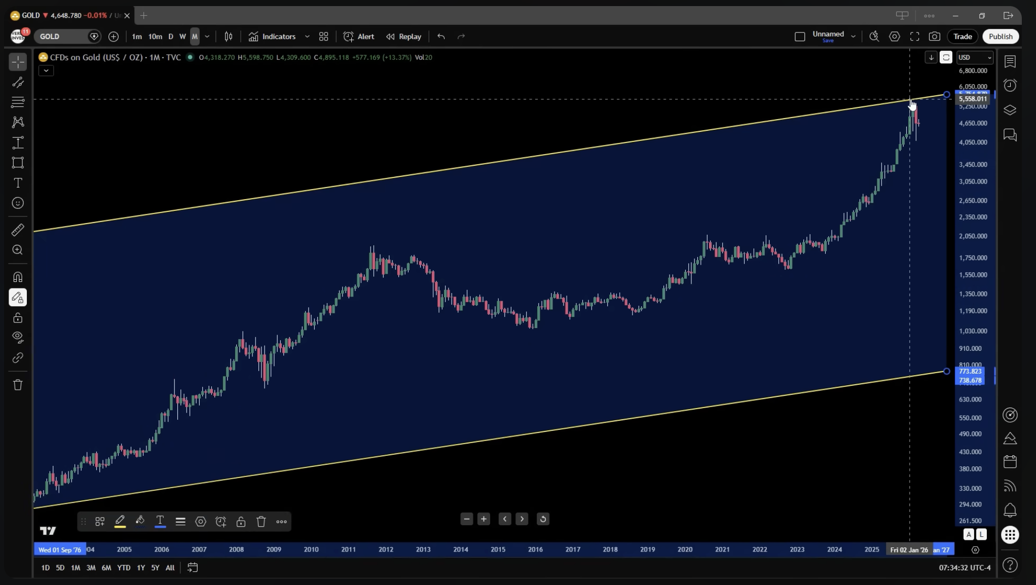Image resolution: width=1036 pixels, height=585 pixels.
Task: Select the 5Y date range
Action: point(155,568)
